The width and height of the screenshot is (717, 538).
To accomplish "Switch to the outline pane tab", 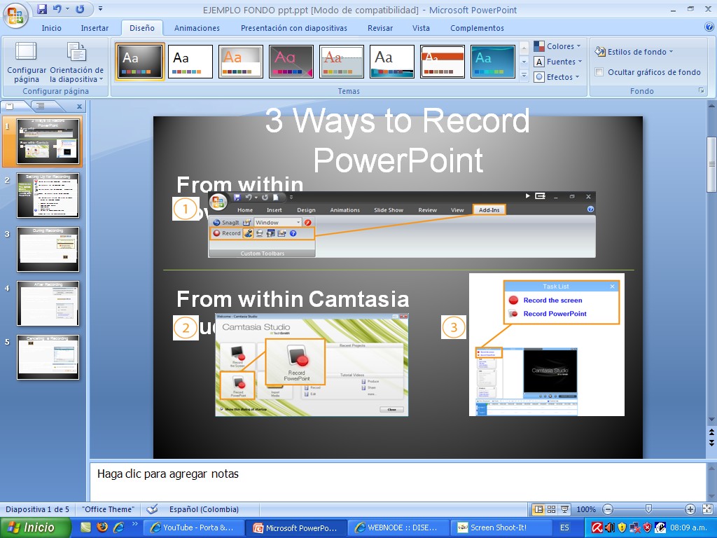I will tap(41, 106).
